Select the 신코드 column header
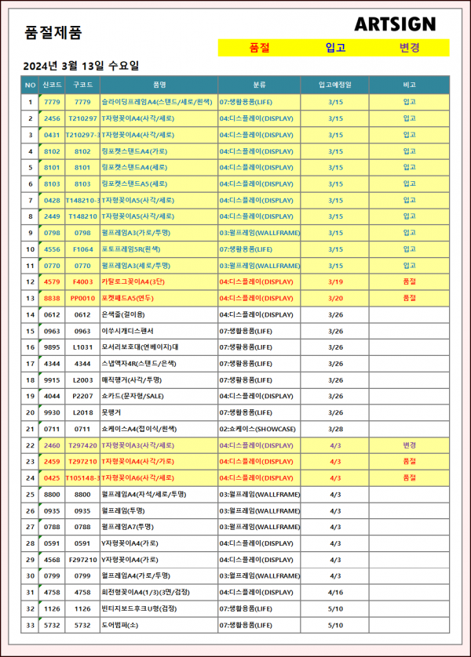 click(x=52, y=85)
